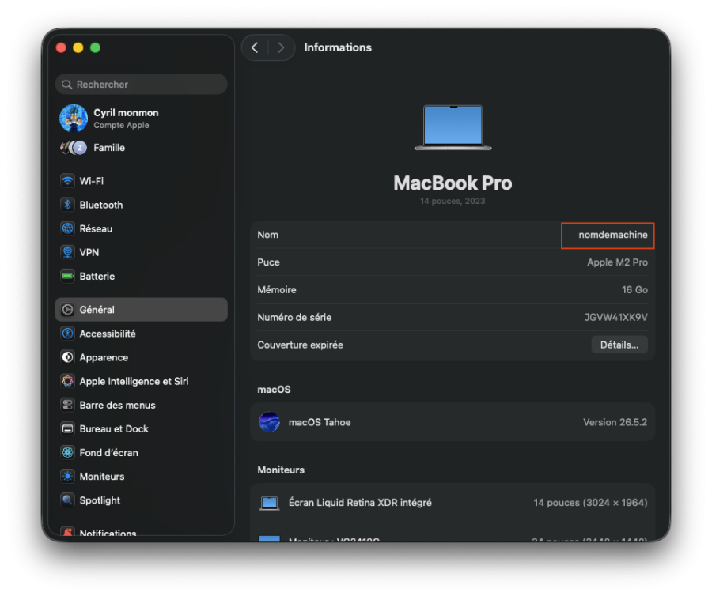The image size is (712, 596).
Task: Click the green zoom window button
Action: point(96,47)
